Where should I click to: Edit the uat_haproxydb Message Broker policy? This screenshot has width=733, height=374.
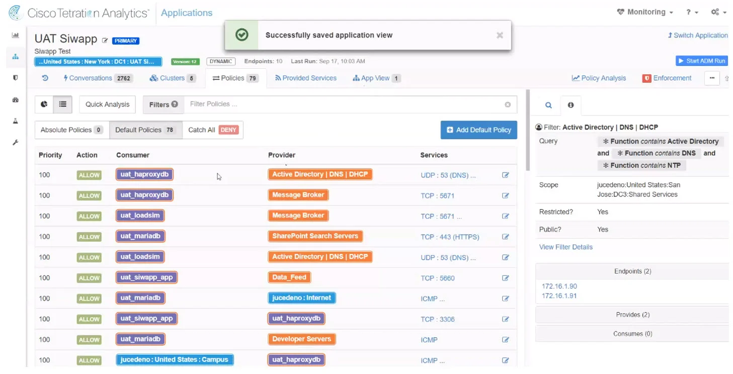[x=506, y=196]
